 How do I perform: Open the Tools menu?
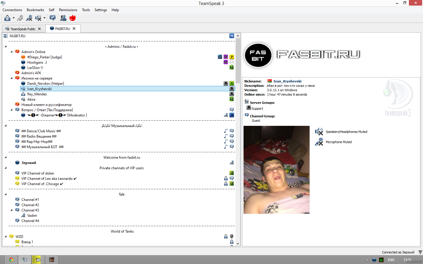tap(86, 10)
